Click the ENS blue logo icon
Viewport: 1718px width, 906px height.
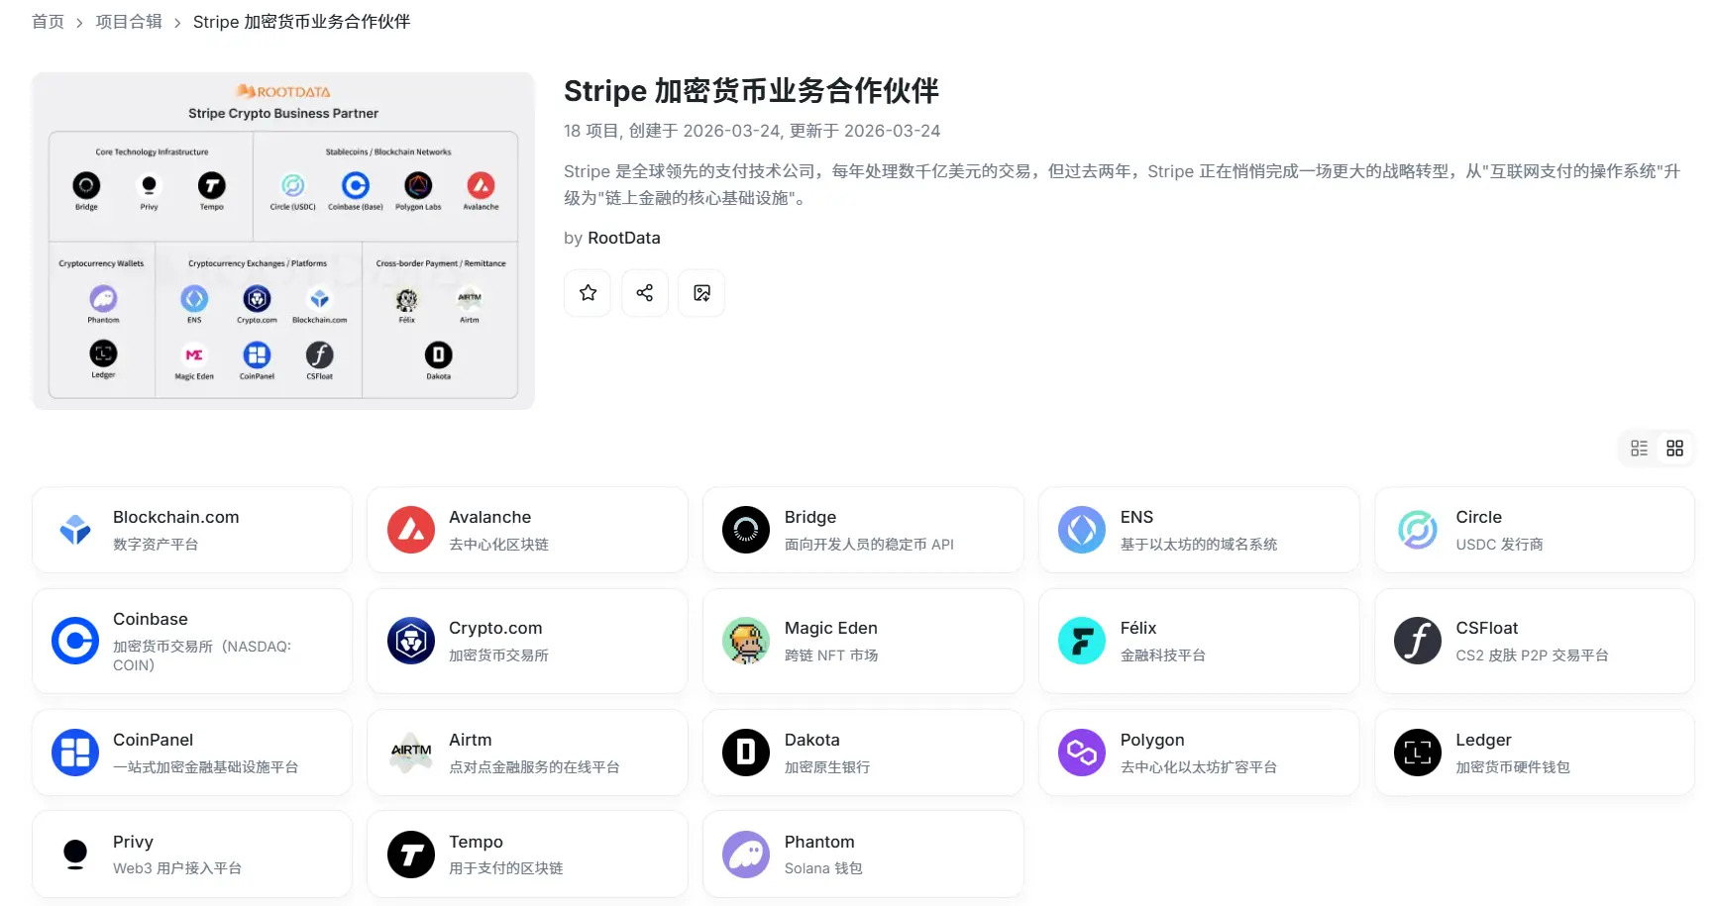coord(1082,530)
